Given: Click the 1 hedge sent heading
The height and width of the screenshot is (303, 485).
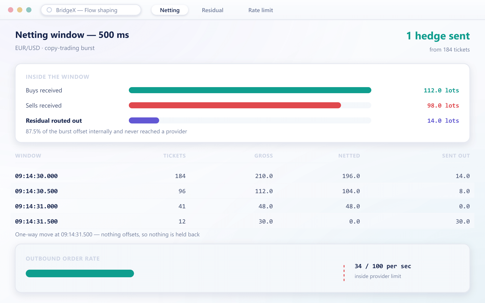Looking at the screenshot, I should (x=438, y=36).
